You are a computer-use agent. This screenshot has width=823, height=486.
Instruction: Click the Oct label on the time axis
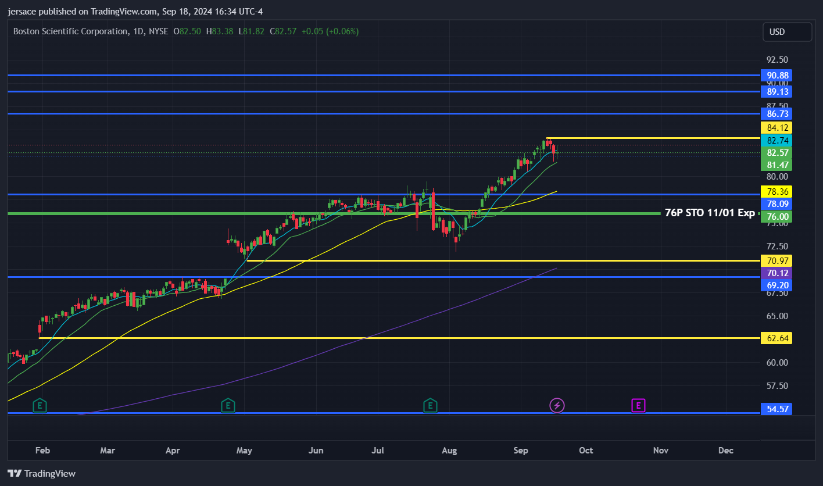pos(586,451)
